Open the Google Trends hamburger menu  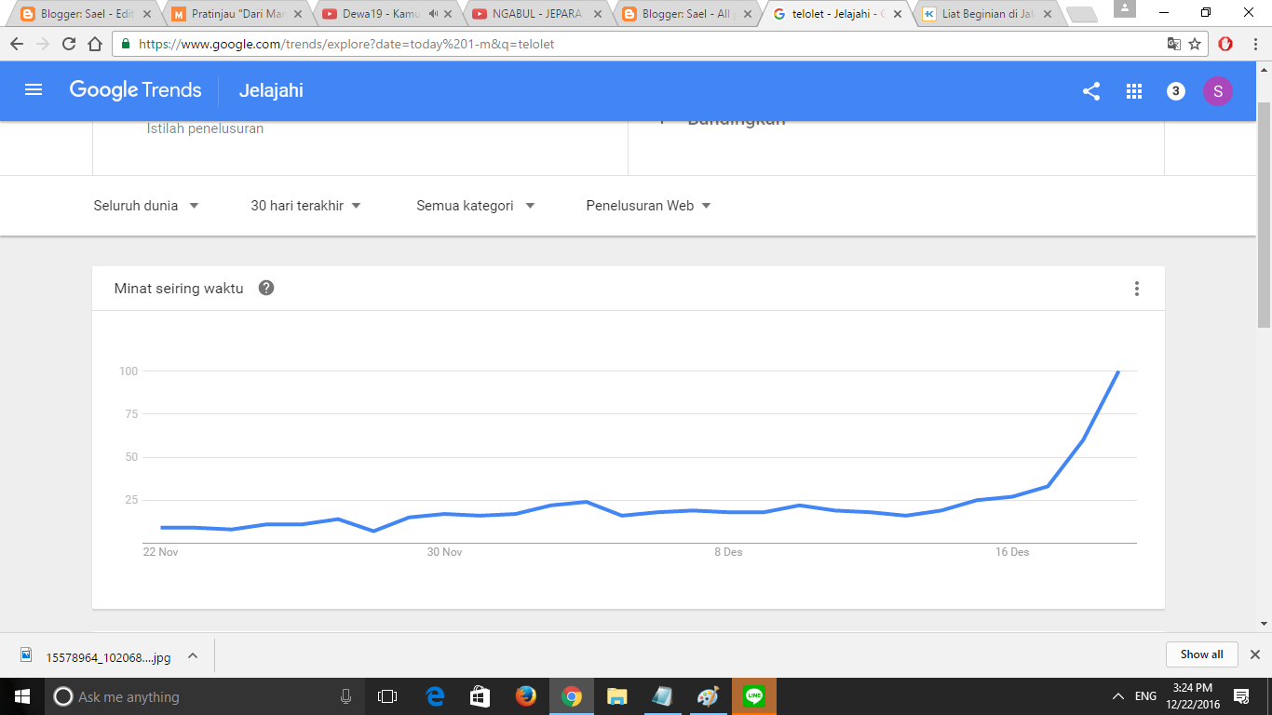pos(34,90)
